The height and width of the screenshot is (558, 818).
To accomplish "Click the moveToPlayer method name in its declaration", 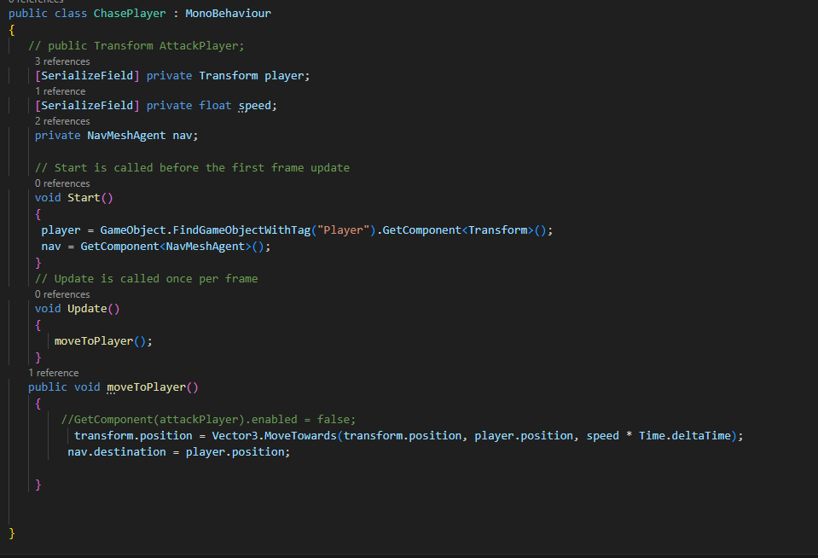I will point(146,387).
